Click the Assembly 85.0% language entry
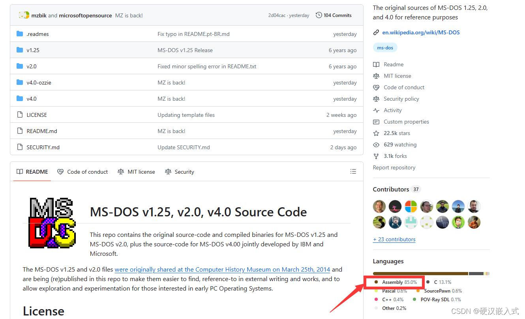This screenshot has width=525, height=319. [x=396, y=282]
